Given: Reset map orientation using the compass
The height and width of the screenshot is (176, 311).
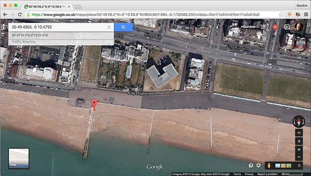Looking at the screenshot, I should coord(299,122).
